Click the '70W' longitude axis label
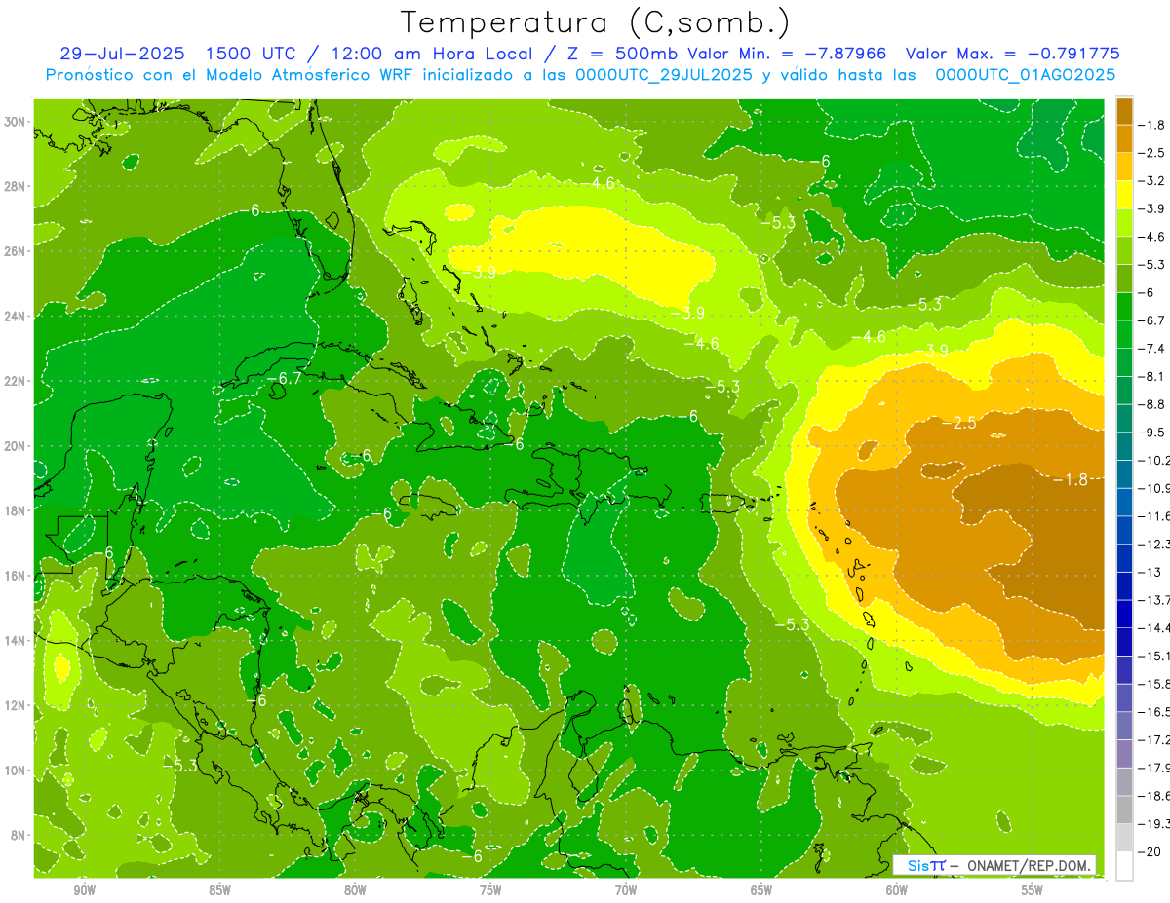 626,890
